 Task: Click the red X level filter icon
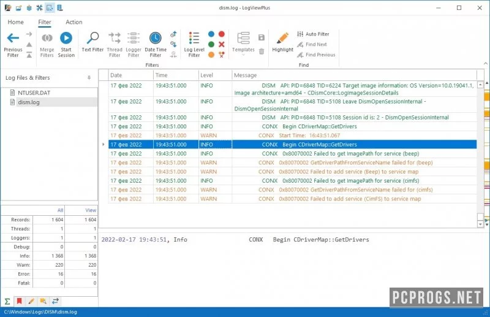(x=222, y=44)
